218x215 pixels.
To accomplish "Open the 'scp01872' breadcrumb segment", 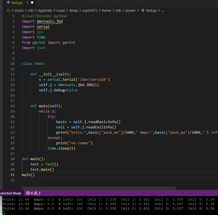I will 90,11.
